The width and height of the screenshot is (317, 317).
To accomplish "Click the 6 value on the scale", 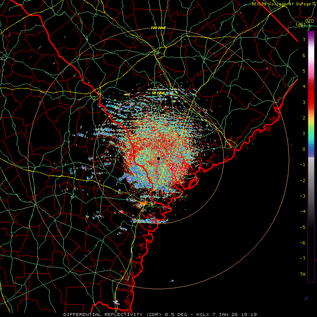I will point(304,55).
